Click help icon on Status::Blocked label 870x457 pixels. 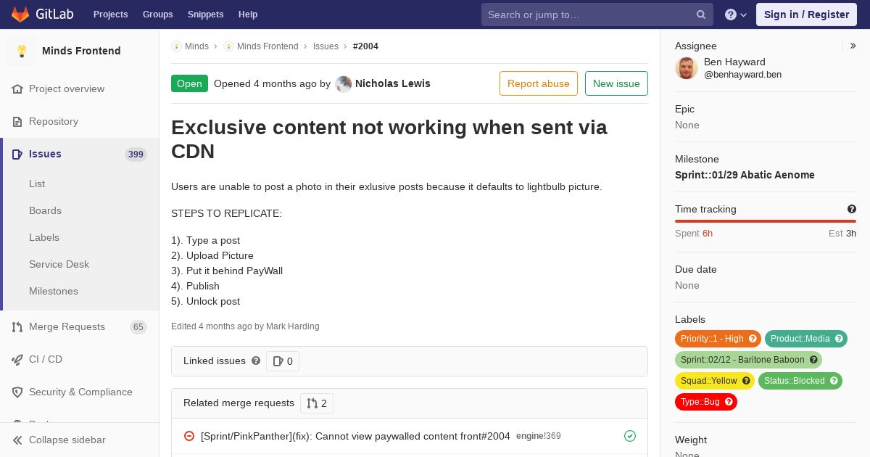click(834, 381)
